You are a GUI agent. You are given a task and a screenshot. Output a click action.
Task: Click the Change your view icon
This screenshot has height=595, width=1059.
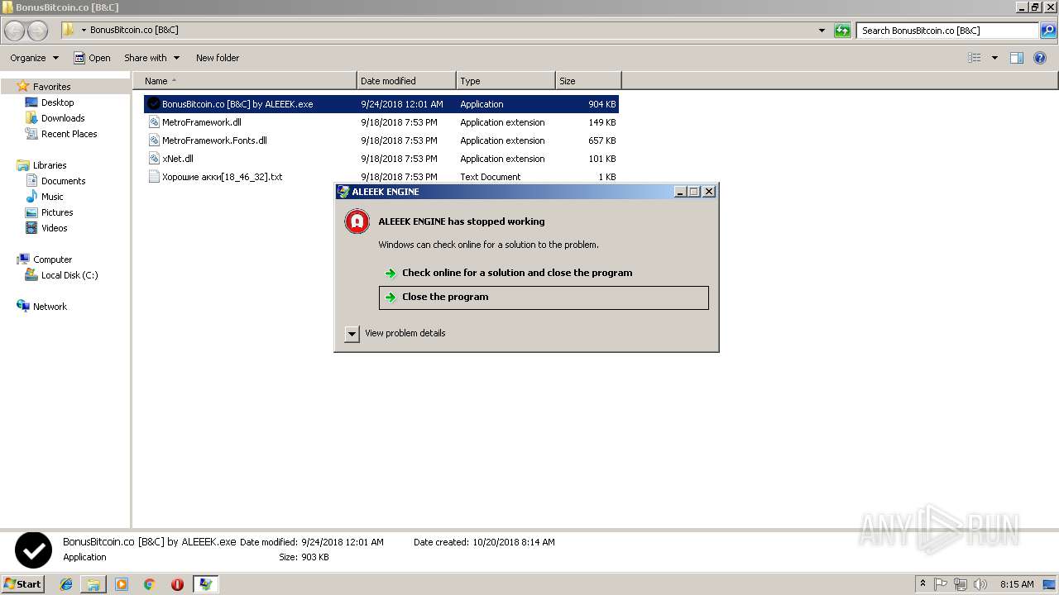pyautogui.click(x=975, y=58)
